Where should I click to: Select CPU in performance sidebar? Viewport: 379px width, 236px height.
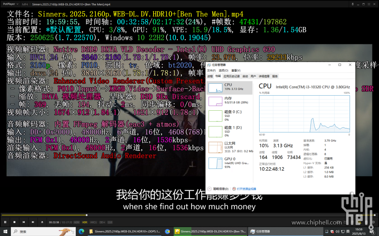pos(230,88)
